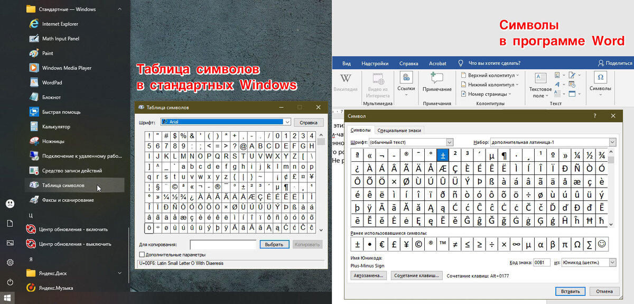The image size is (634, 304).
Task: Collapse Стандартные — Windows folder
Action: coord(121,9)
